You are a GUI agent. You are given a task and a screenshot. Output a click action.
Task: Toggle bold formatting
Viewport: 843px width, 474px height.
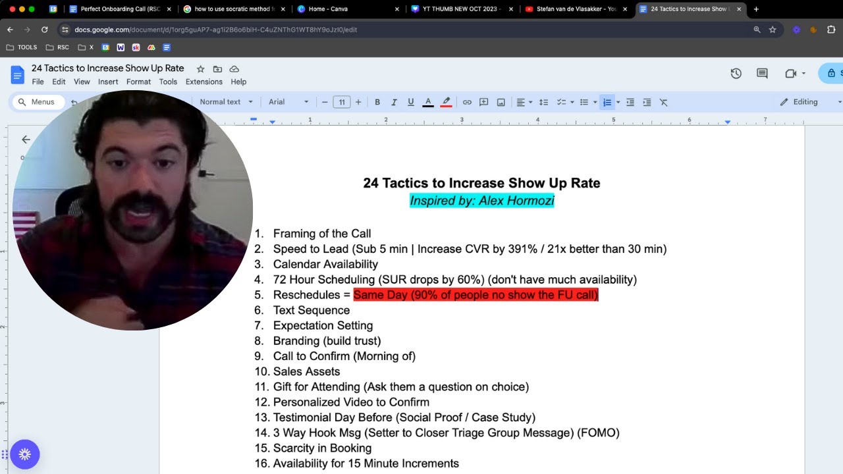click(x=377, y=102)
